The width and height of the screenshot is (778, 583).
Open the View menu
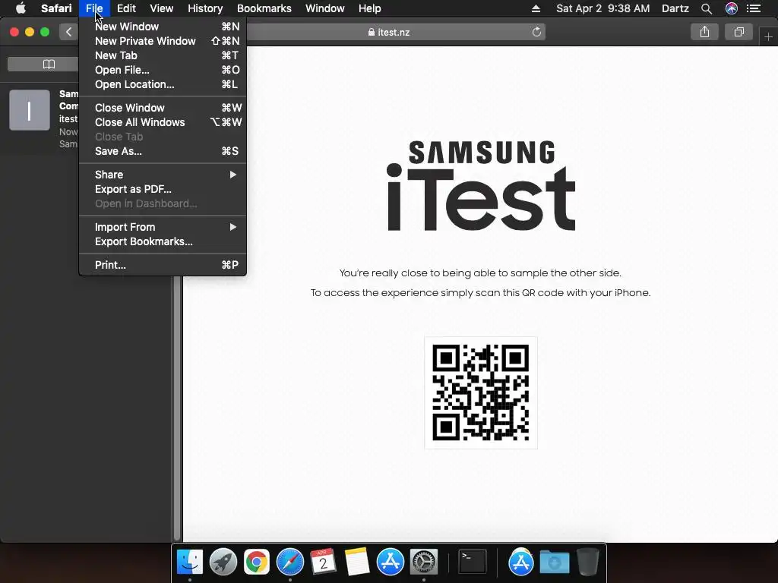coord(161,8)
